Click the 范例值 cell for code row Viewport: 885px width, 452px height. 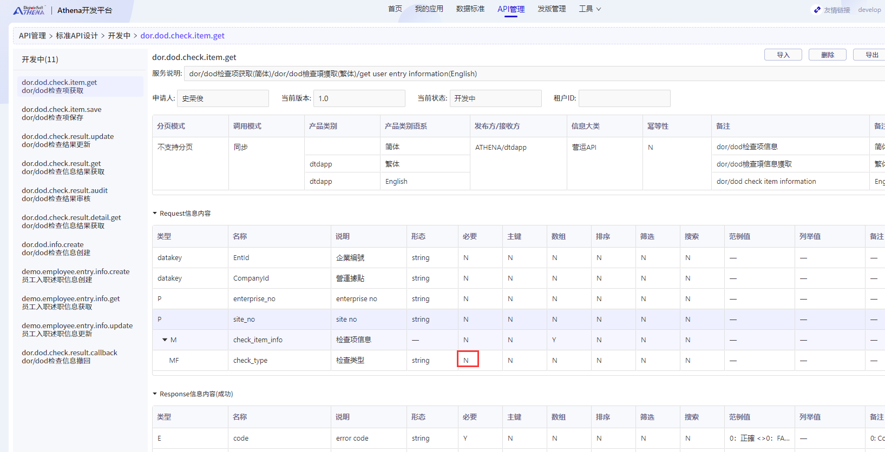(760, 438)
